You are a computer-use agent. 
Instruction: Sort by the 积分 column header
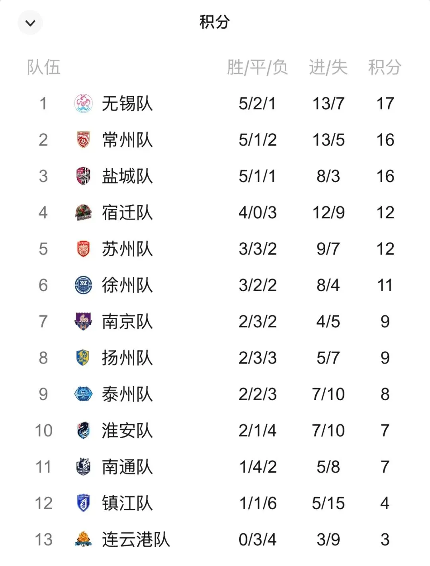(x=385, y=67)
